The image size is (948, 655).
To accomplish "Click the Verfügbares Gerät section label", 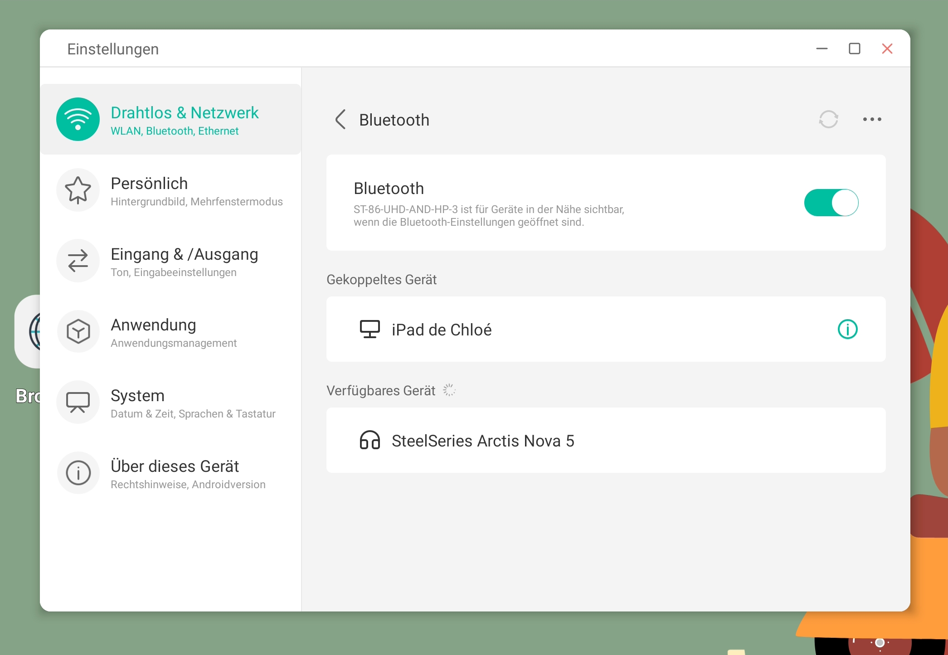I will pos(380,391).
